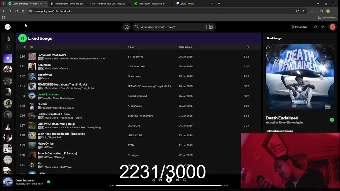Screen dimensions: 340x191
Task: Sort by Title column header
Action: tap(31, 47)
